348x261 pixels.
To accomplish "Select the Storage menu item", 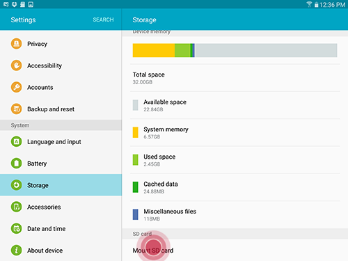I will (x=61, y=185).
